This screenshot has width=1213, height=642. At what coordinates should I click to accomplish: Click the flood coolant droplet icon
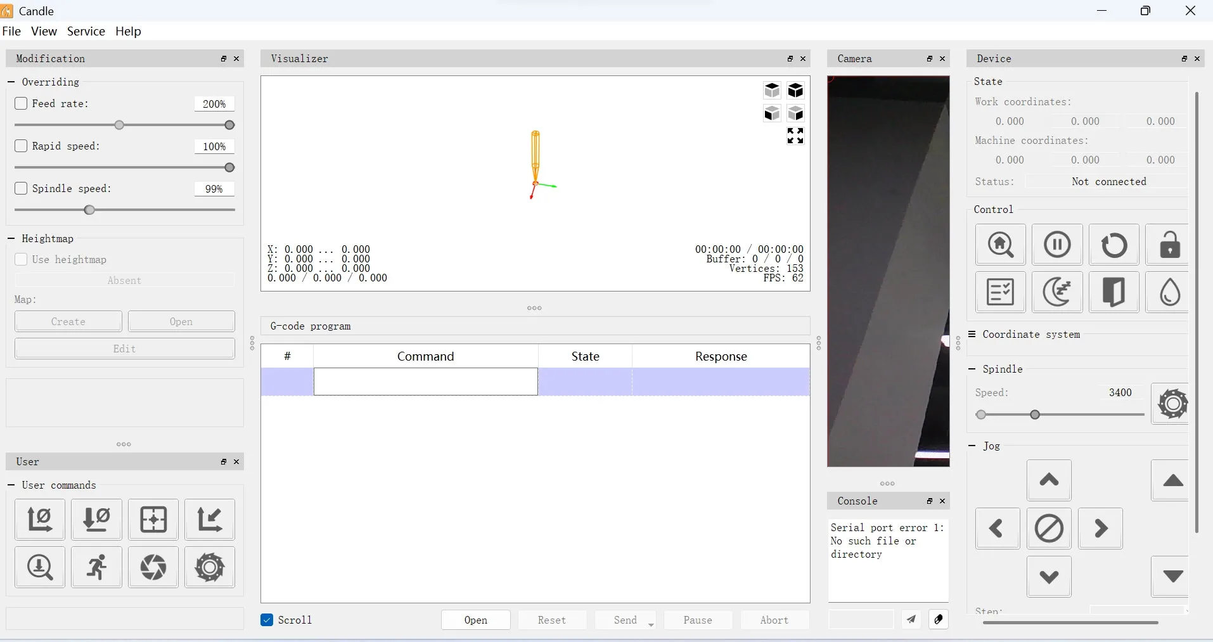tap(1169, 292)
